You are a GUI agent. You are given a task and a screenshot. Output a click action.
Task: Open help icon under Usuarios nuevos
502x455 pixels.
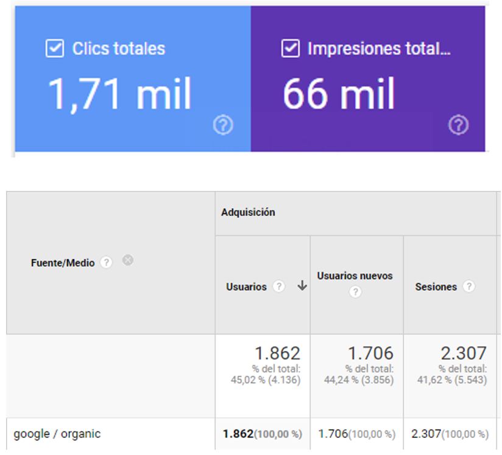[355, 292]
